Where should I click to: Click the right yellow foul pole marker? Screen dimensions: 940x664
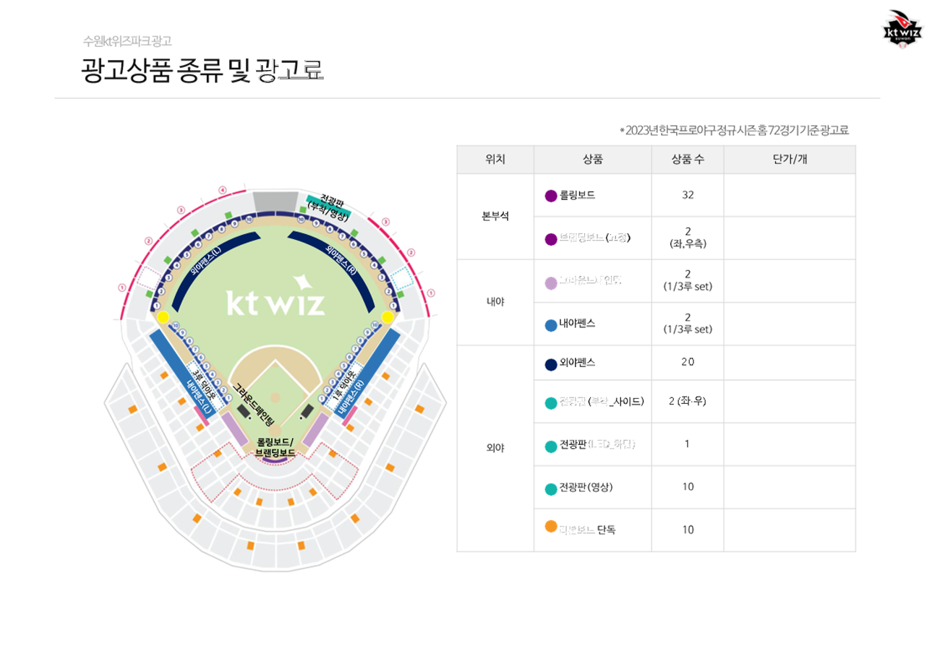coord(388,316)
